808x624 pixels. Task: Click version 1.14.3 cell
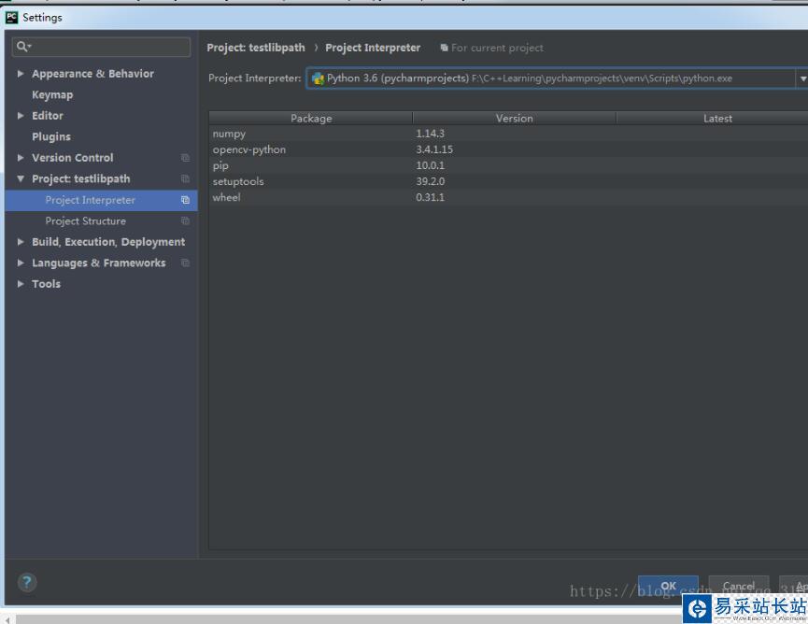(431, 134)
